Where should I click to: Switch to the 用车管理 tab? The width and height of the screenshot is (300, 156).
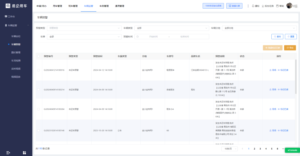click(x=57, y=6)
